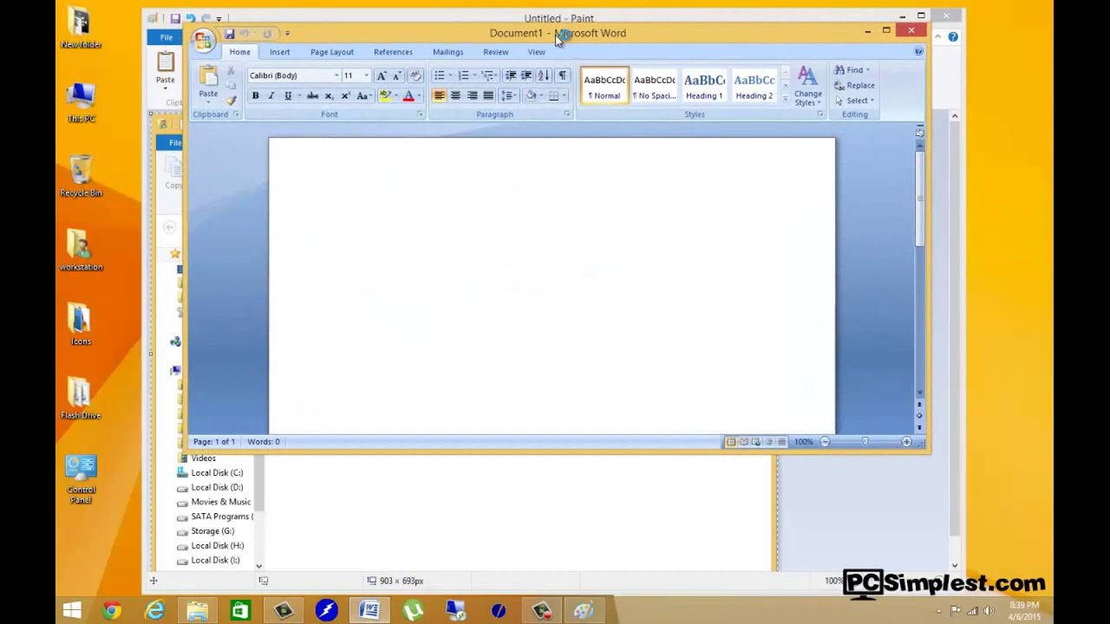Viewport: 1110px width, 624px height.
Task: Toggle Underline formatting
Action: tap(288, 95)
